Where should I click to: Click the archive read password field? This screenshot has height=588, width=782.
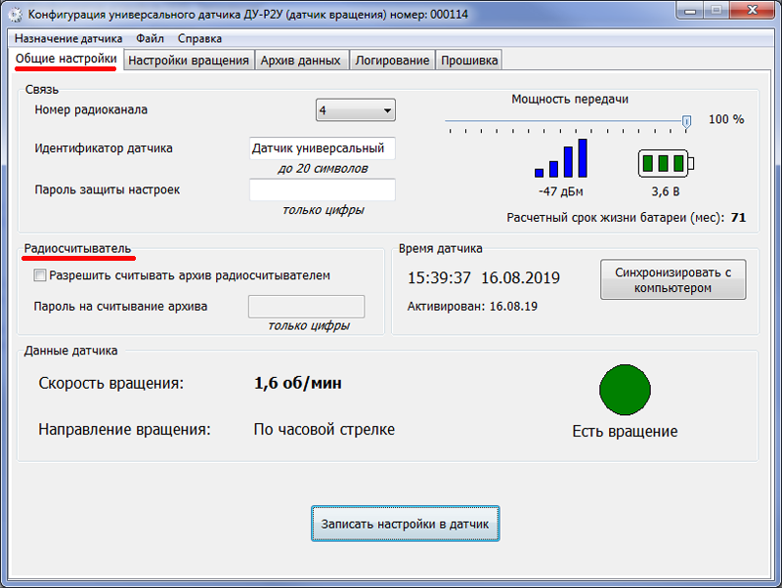(307, 307)
